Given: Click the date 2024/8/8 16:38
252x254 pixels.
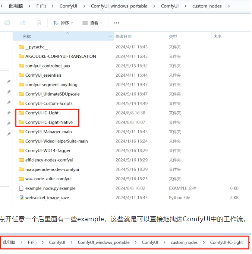Looking at the screenshot, I should pos(130,113).
